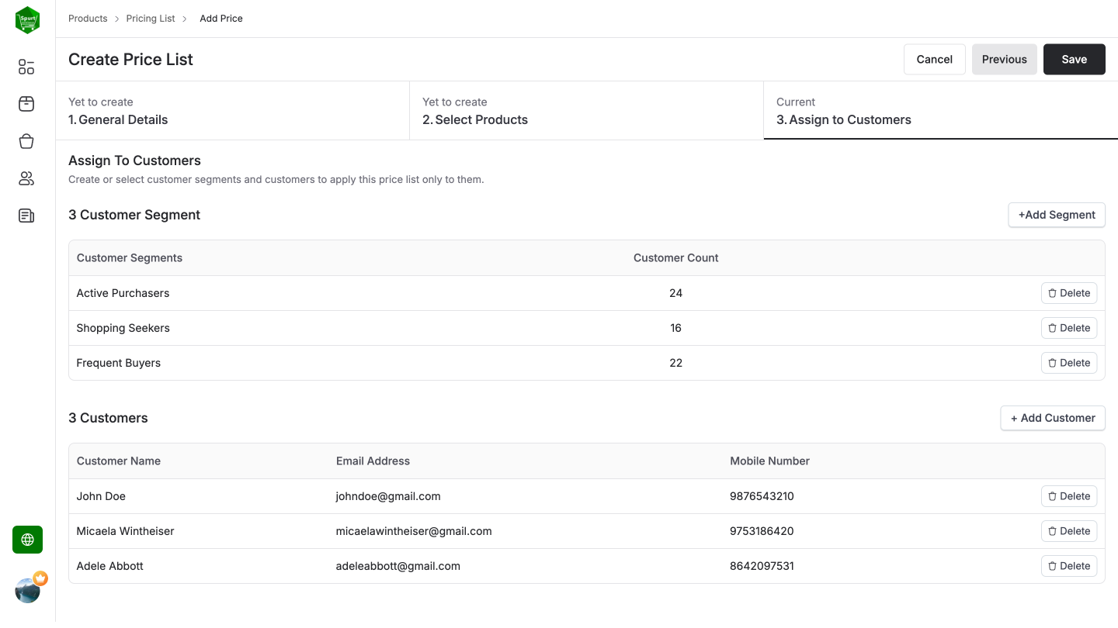Select the reports/invoices sidebar icon

coord(26,216)
